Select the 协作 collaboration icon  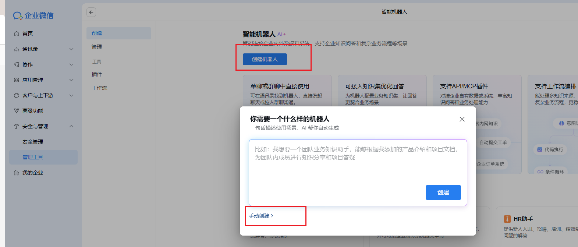pos(17,64)
